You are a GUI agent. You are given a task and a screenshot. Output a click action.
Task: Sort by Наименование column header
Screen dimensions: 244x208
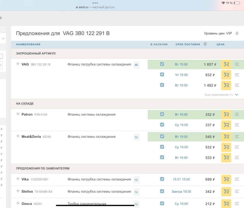click(28, 44)
